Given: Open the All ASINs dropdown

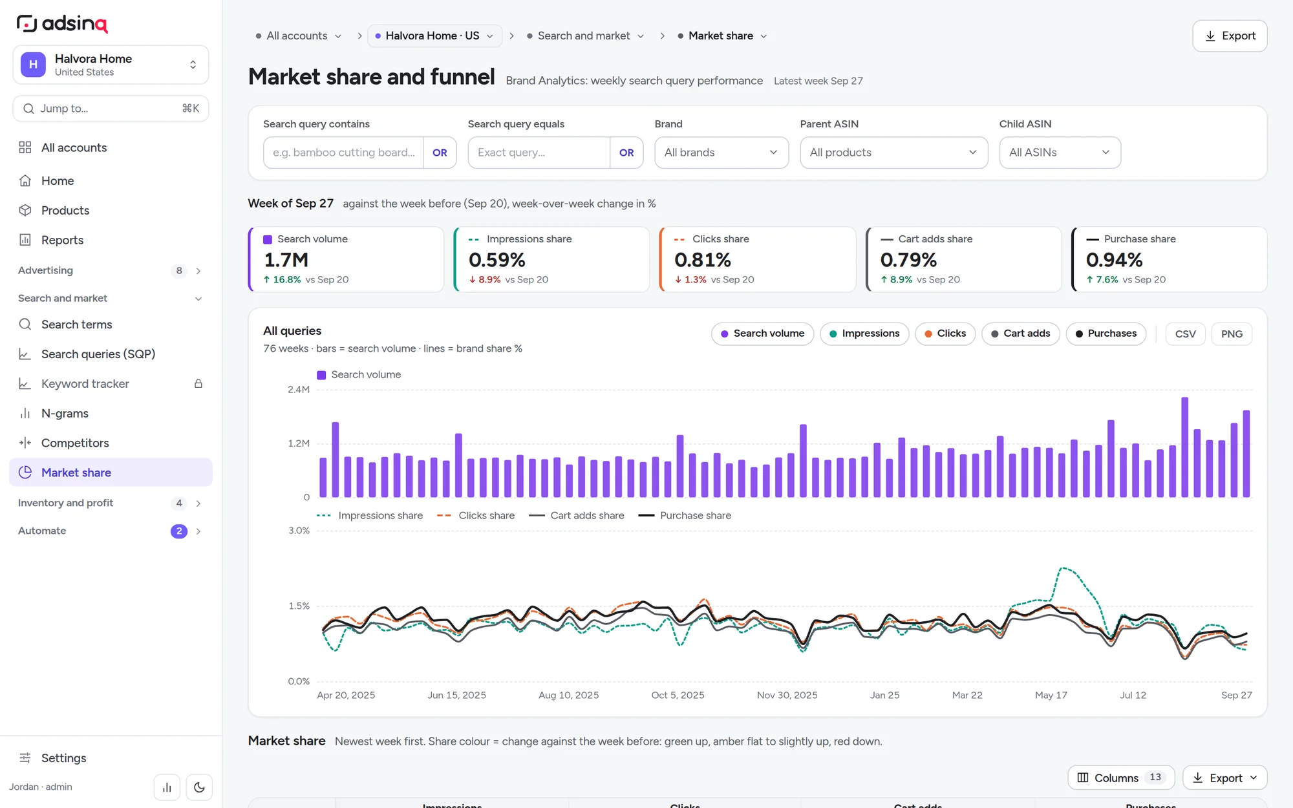Looking at the screenshot, I should (1060, 153).
